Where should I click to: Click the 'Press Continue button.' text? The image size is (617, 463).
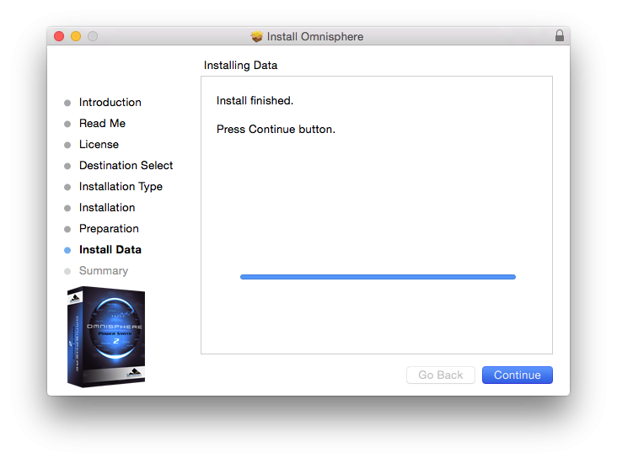pyautogui.click(x=276, y=130)
